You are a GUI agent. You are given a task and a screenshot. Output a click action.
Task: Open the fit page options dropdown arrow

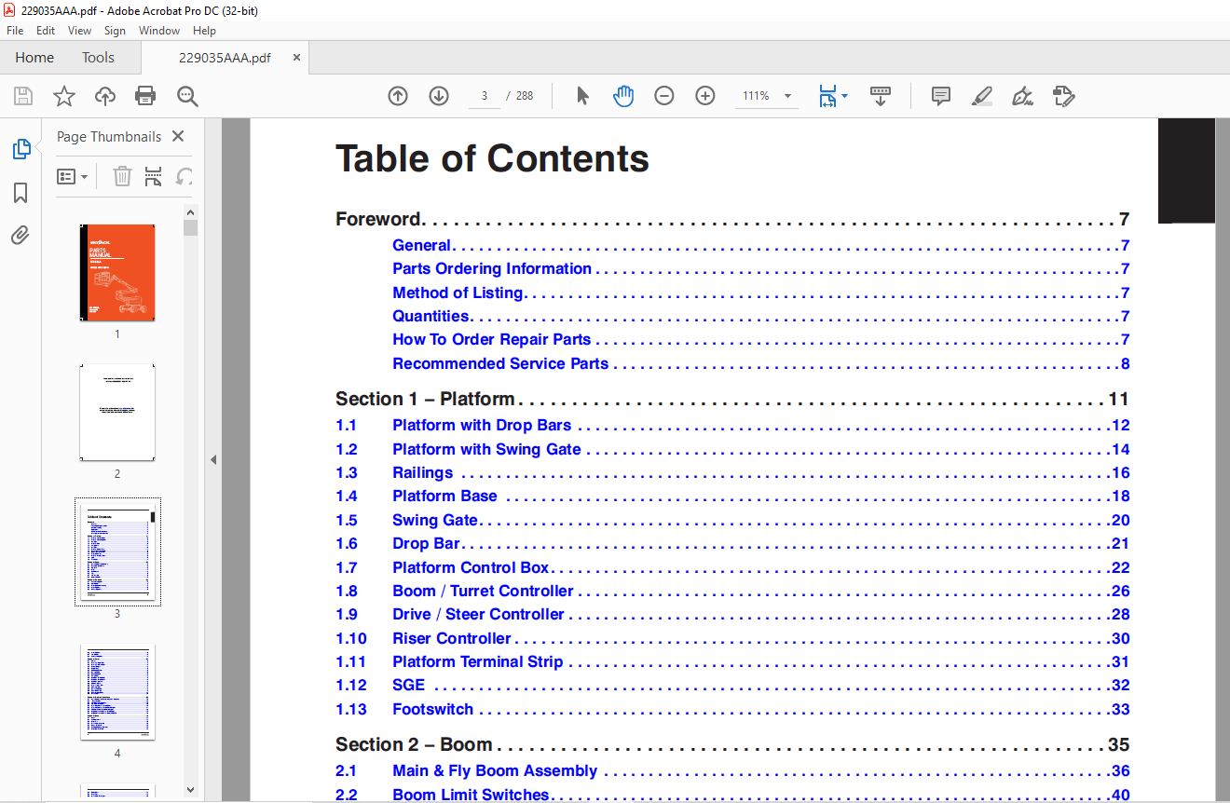click(844, 96)
